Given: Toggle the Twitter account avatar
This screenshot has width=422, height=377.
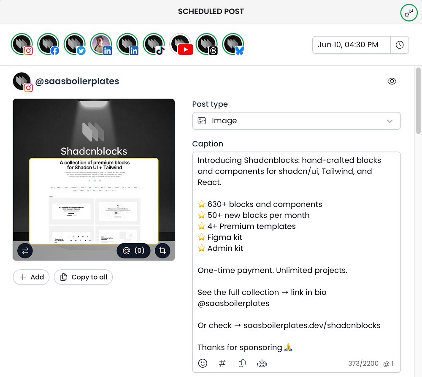Looking at the screenshot, I should point(75,44).
